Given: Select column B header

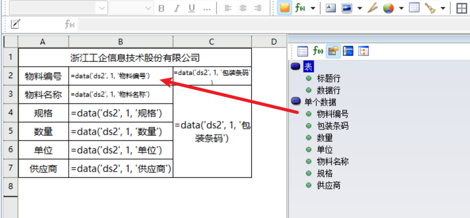Looking at the screenshot, I should coord(121,42).
